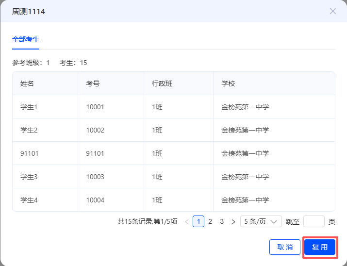This screenshot has height=266, width=347.
Task: Click the 学校 column header
Action: tap(229, 83)
